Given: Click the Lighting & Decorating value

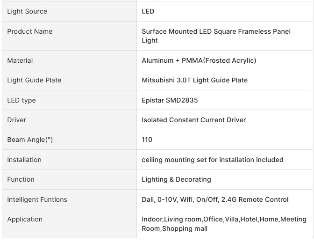Looking at the screenshot, I should [176, 179].
